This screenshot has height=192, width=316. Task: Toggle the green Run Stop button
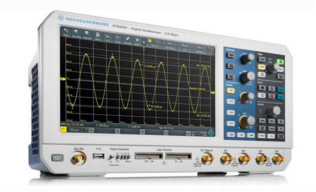[280, 61]
